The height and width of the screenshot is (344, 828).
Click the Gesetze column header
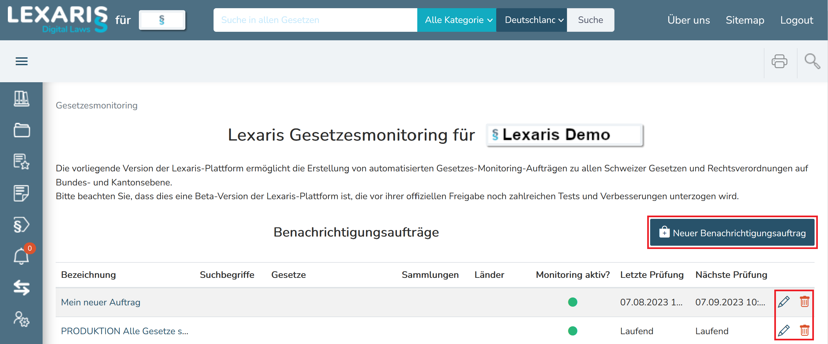pos(289,275)
